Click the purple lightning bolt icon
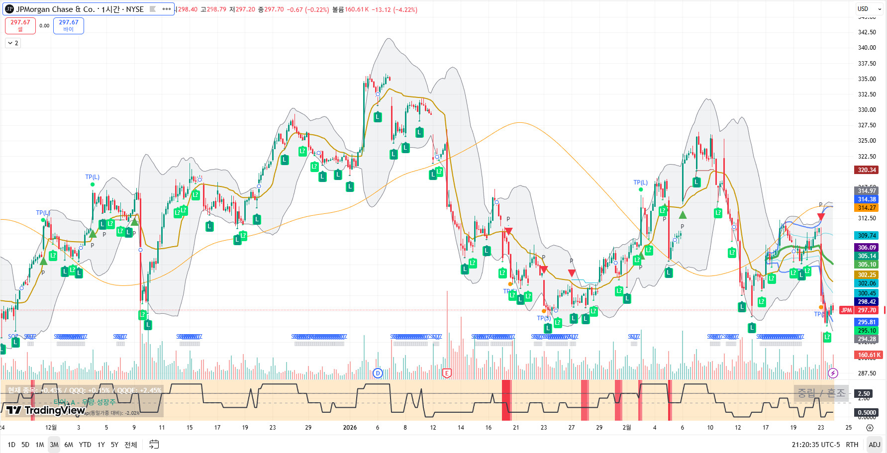887x453 pixels. coord(833,373)
